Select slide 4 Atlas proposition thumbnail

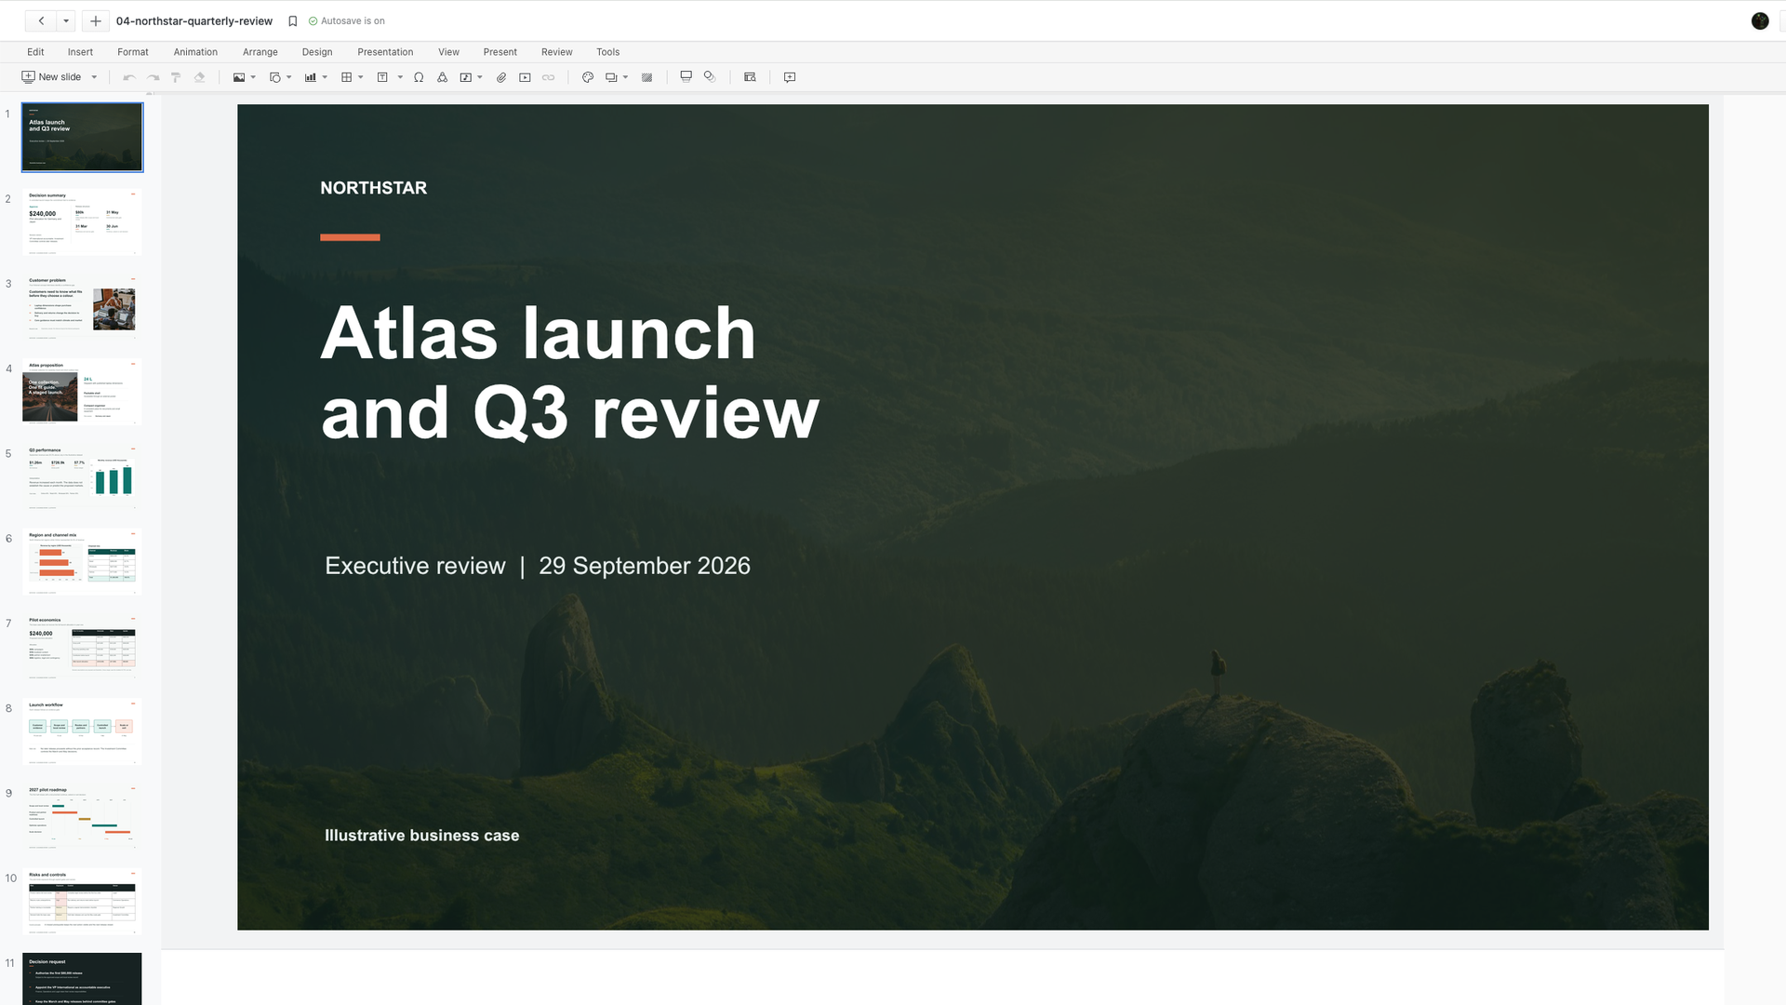82,392
